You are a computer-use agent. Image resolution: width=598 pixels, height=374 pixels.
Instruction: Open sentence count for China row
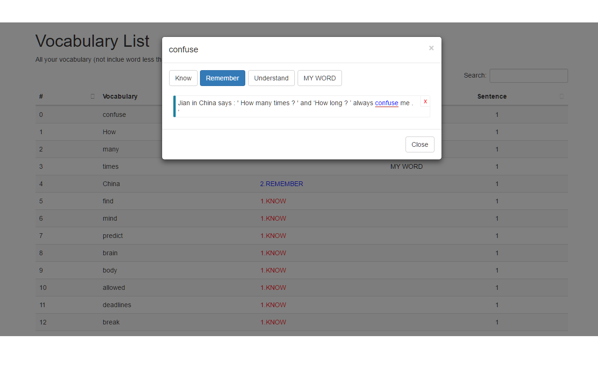pyautogui.click(x=497, y=184)
